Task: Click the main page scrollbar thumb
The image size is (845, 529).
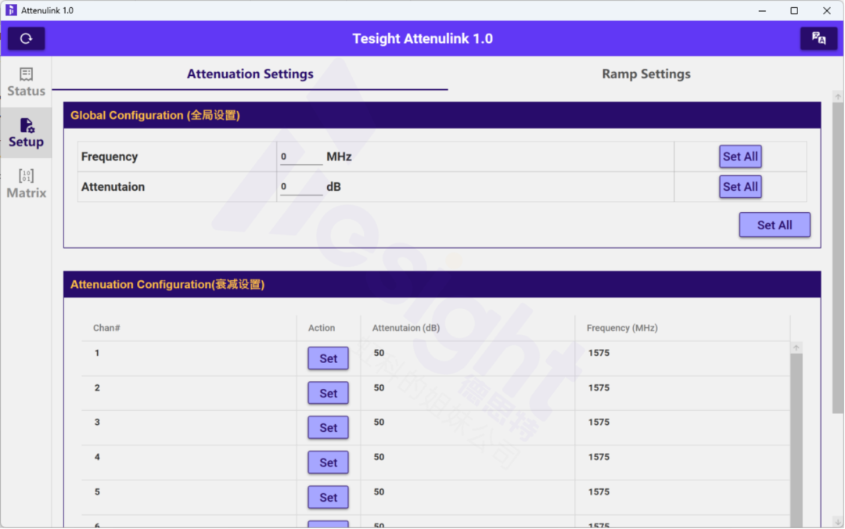Action: coord(837,257)
